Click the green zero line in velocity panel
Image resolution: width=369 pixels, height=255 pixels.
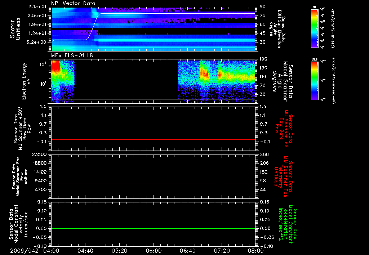(x=153, y=228)
